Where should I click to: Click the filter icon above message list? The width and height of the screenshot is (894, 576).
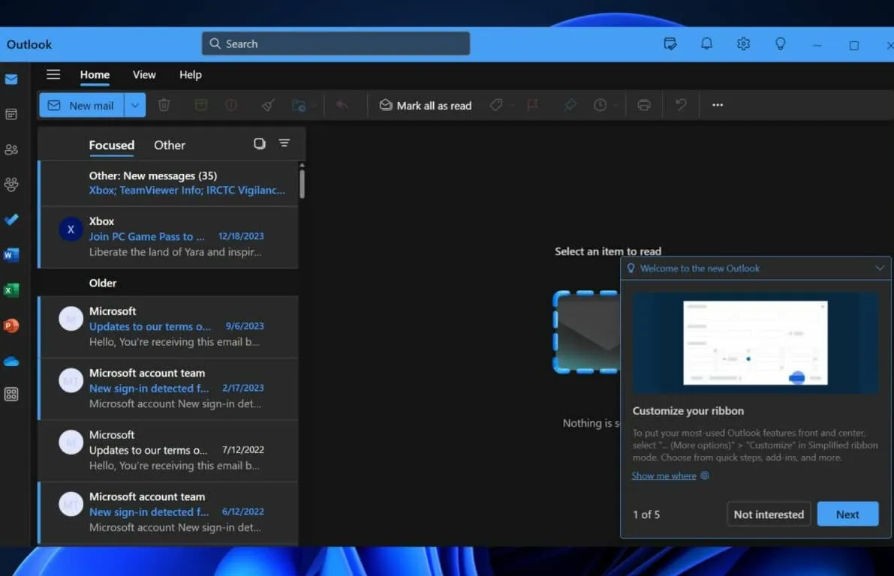284,143
